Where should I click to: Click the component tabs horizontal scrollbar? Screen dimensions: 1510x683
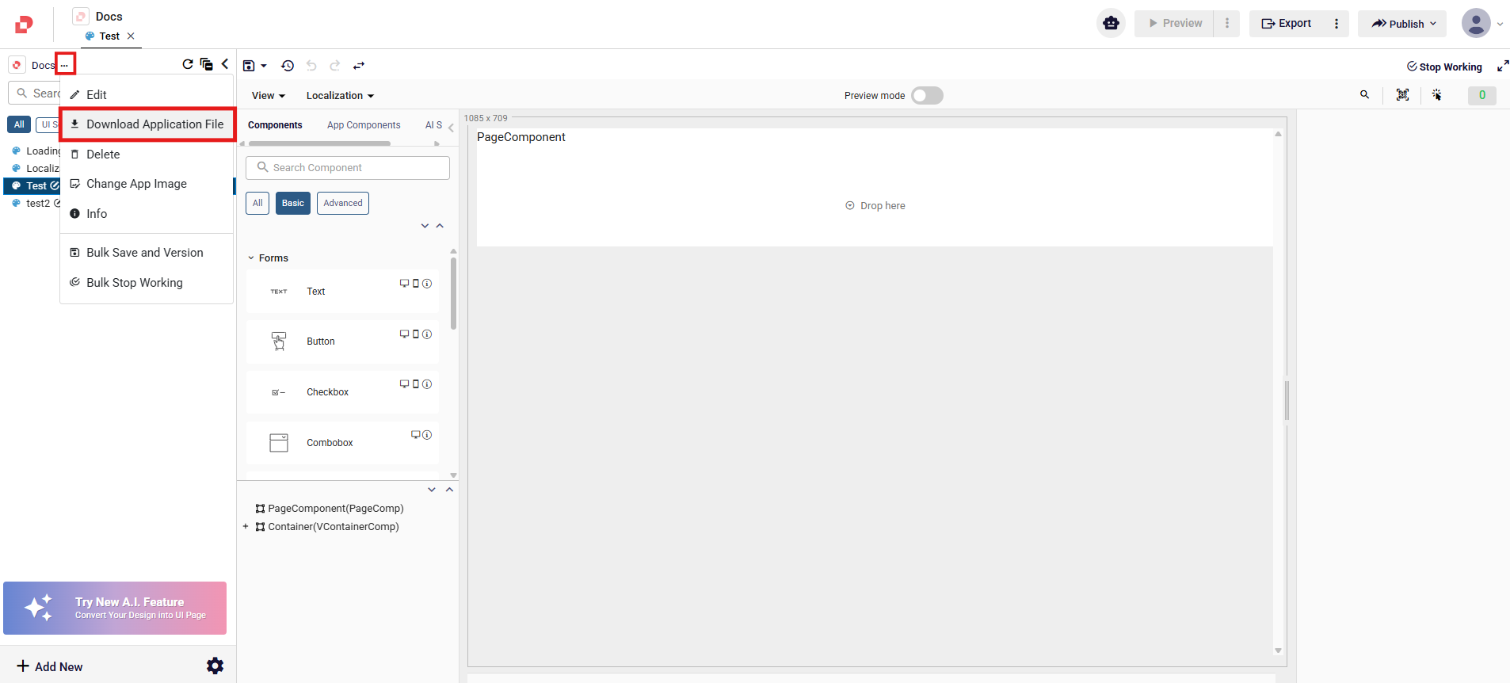319,143
